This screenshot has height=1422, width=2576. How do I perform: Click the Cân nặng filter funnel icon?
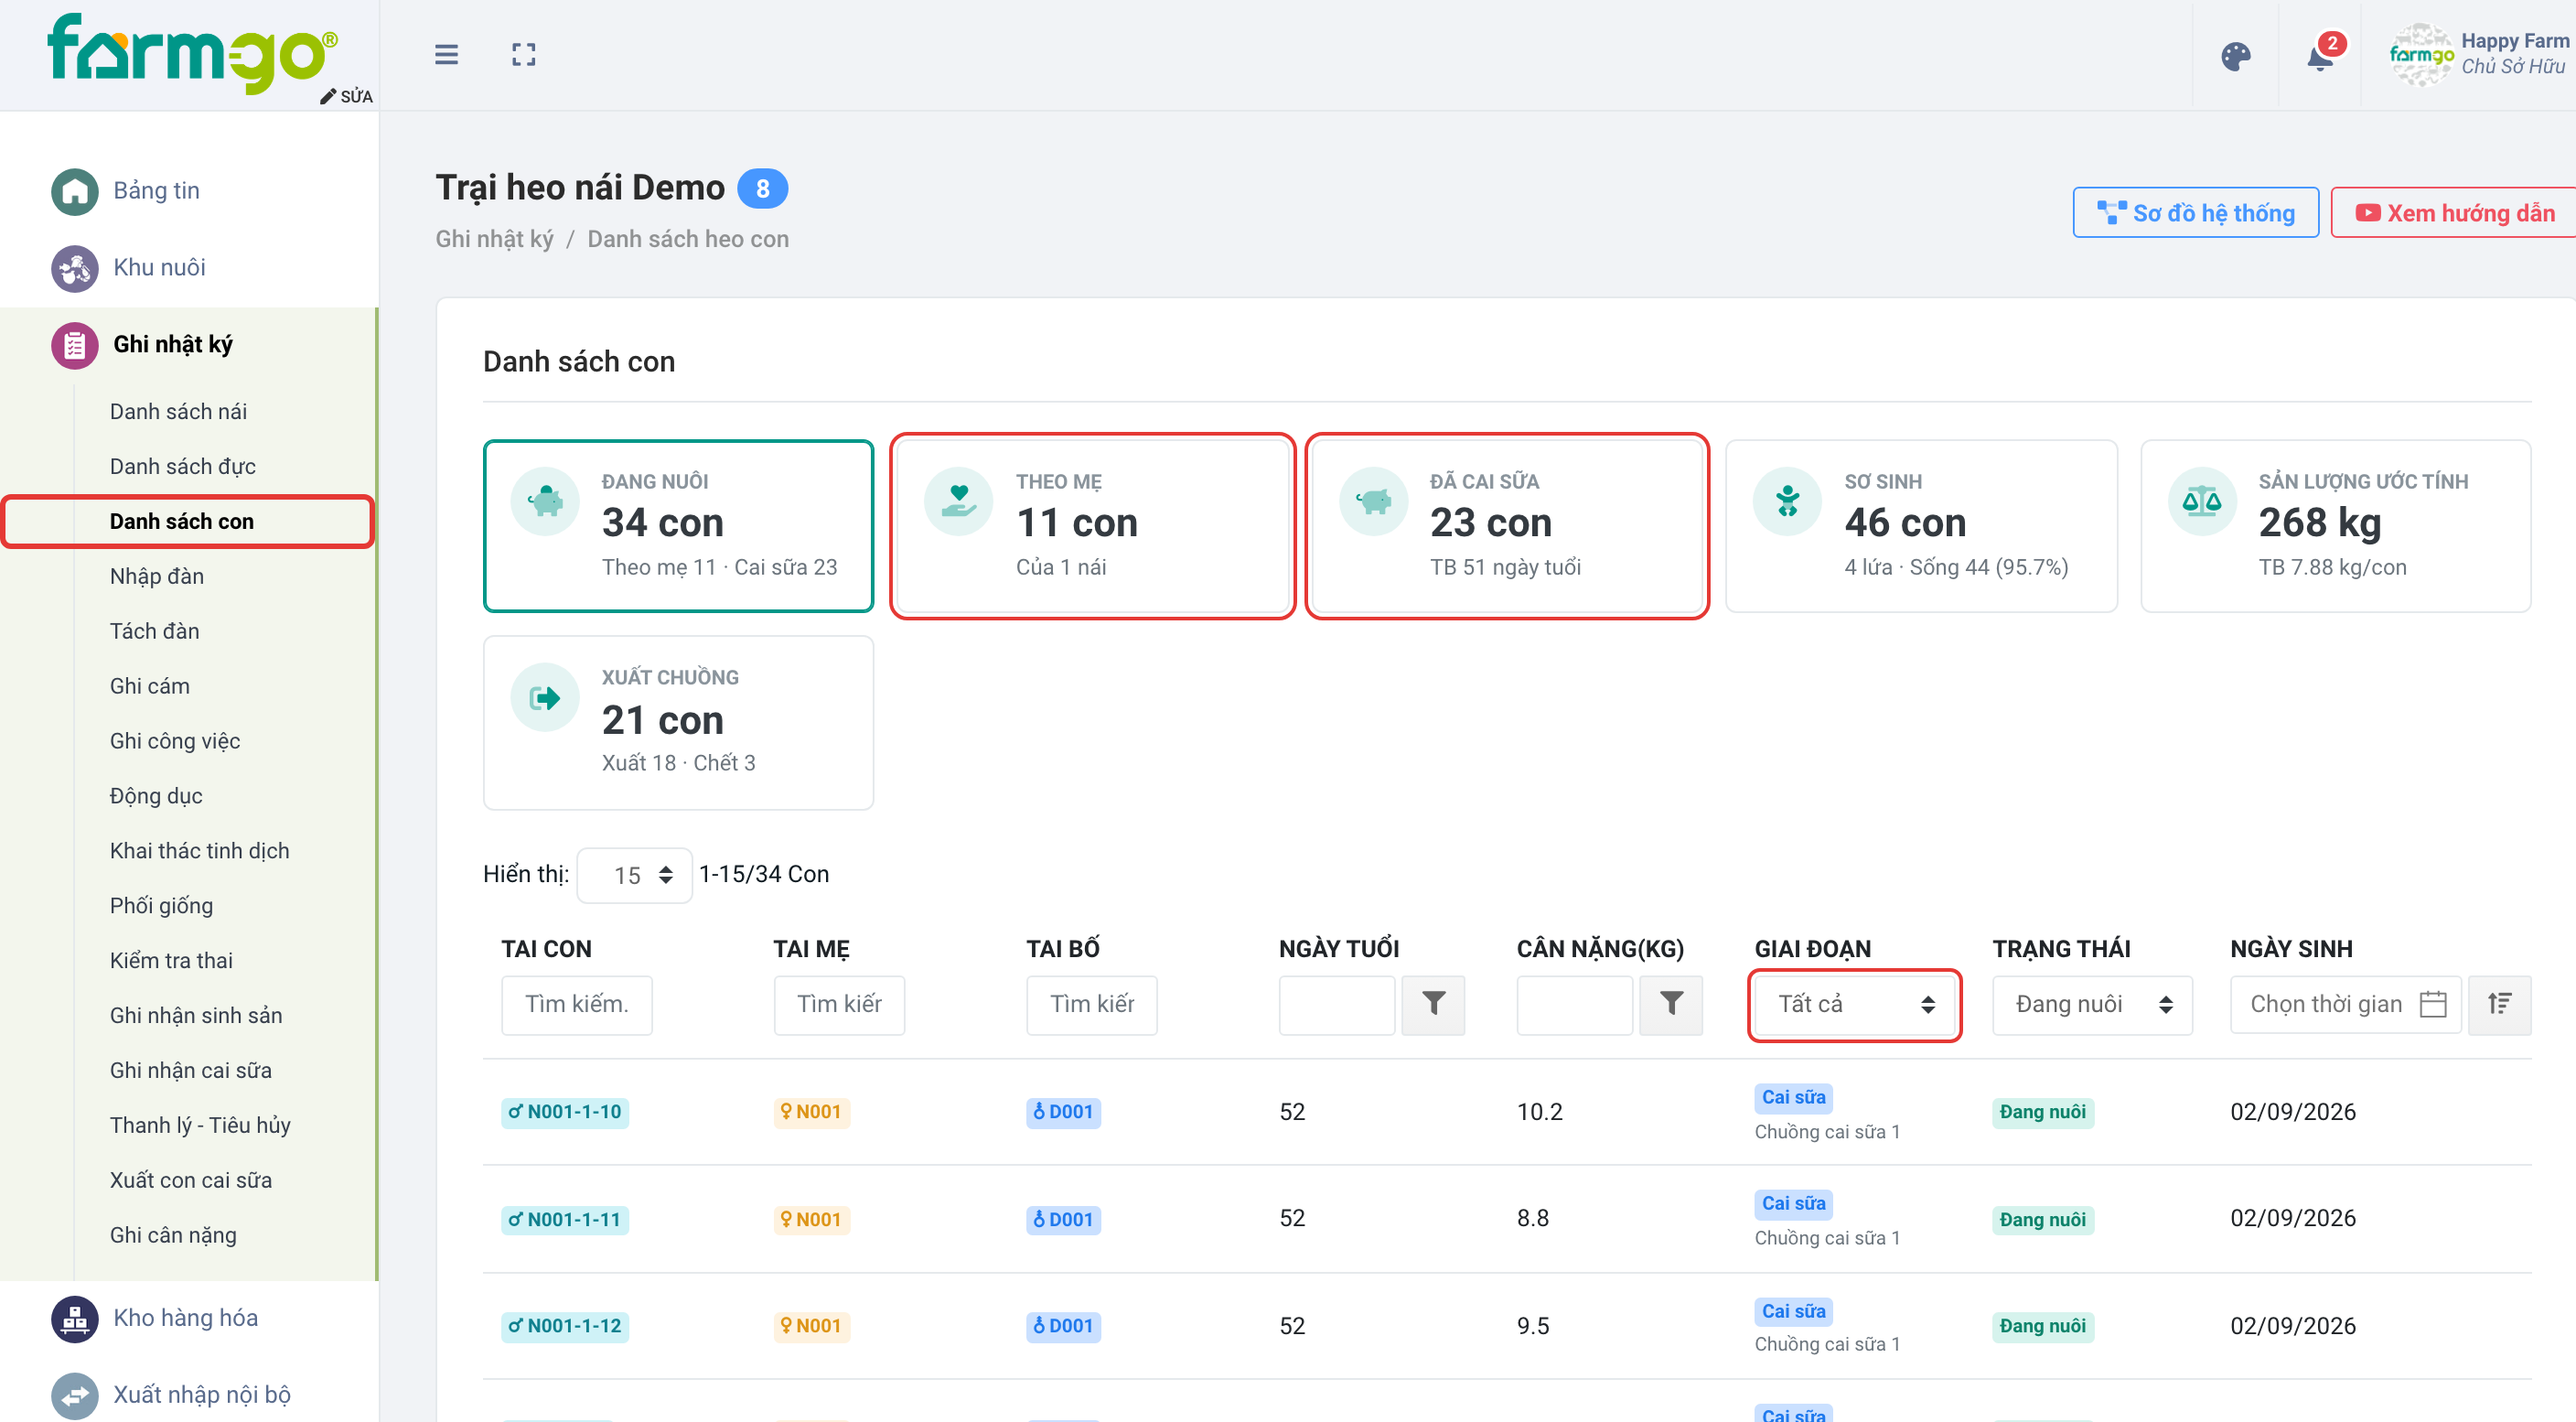1670,1004
